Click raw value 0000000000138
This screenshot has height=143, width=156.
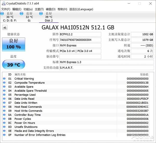coord(138,83)
